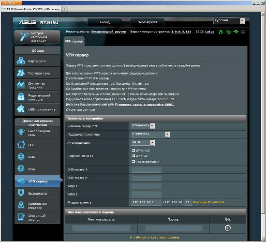
Task: Open the Русский language dropdown
Action: [229, 21]
